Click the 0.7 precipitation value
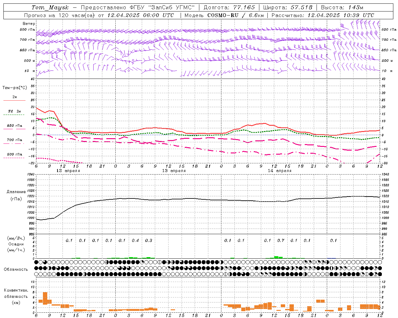Image resolution: width=398 pixels, height=318 pixels. click(281, 240)
